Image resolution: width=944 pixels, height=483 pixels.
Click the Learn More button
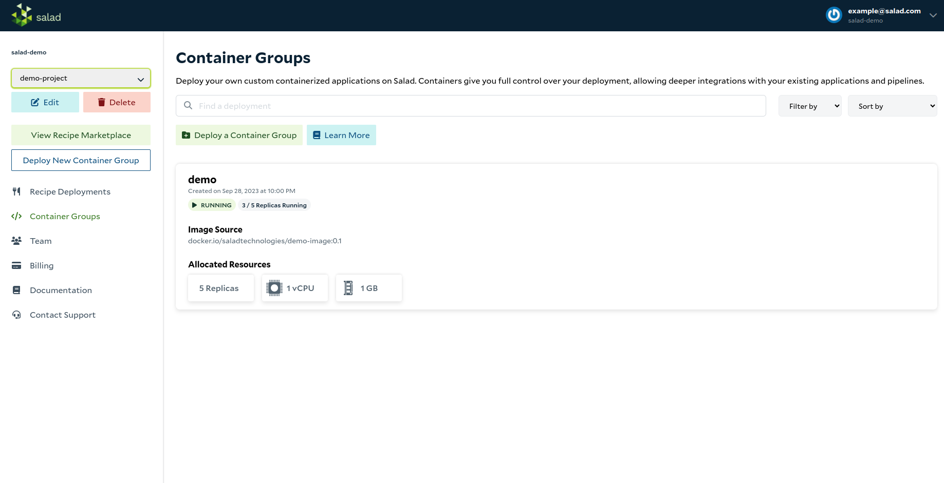click(x=341, y=135)
